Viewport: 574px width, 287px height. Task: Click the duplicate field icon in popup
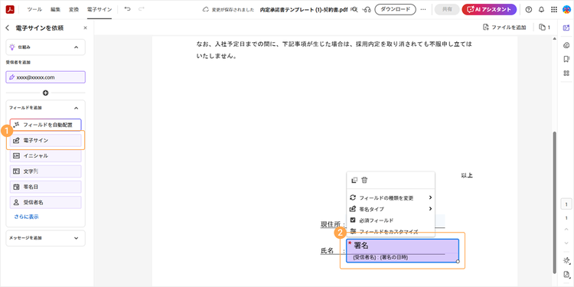pos(354,180)
